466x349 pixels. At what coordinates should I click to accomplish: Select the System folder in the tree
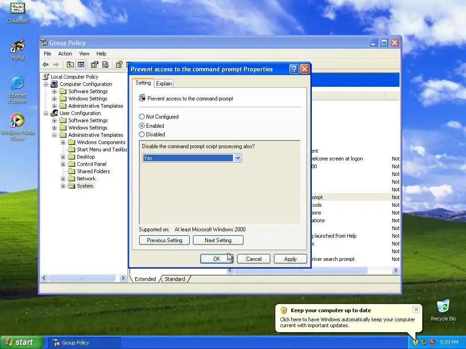(85, 186)
